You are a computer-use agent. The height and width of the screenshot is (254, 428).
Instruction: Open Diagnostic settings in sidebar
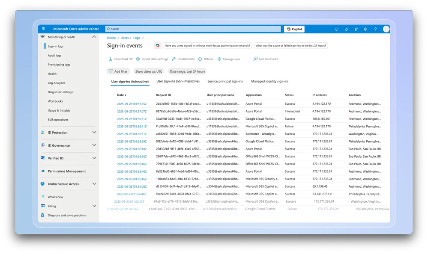tap(60, 92)
